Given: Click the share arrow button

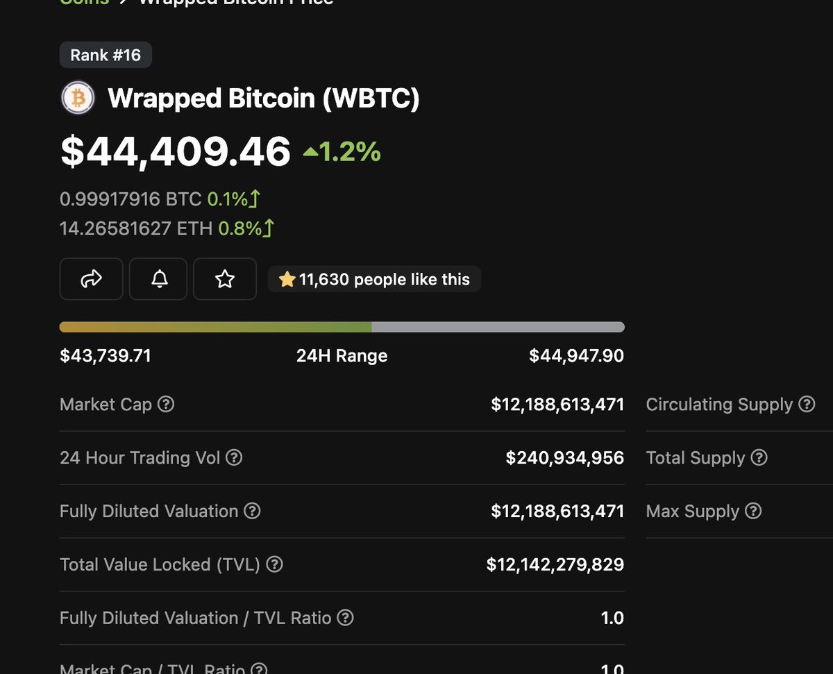Looking at the screenshot, I should [92, 279].
